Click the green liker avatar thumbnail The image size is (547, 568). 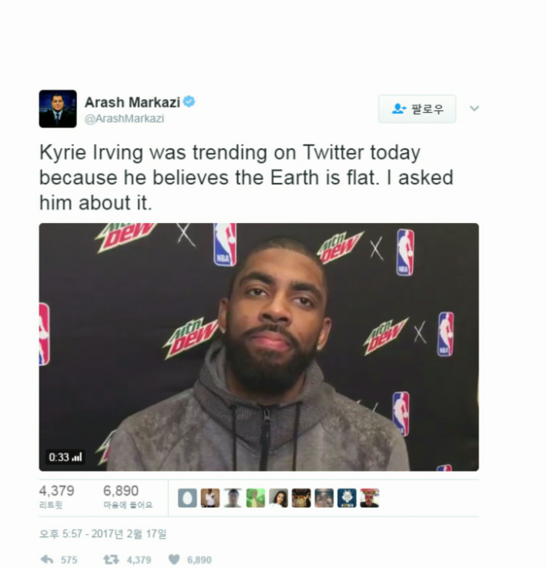point(256,498)
